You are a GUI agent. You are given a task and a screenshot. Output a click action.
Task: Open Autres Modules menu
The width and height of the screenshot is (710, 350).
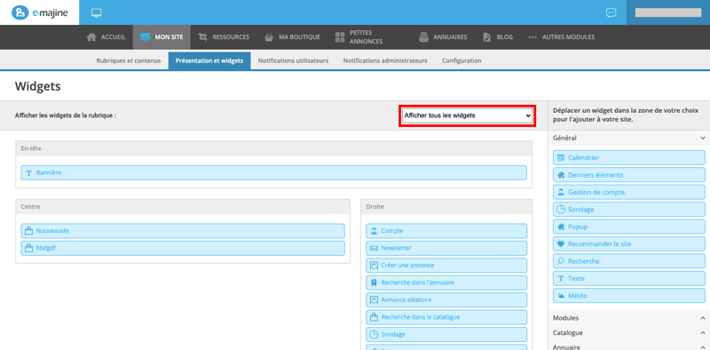click(x=562, y=37)
